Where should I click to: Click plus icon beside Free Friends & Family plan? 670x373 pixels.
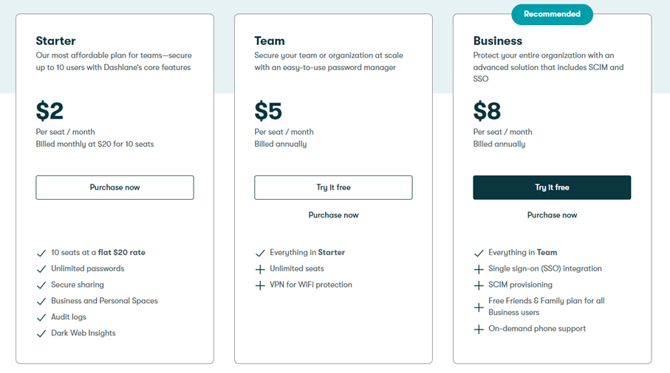pyautogui.click(x=479, y=307)
